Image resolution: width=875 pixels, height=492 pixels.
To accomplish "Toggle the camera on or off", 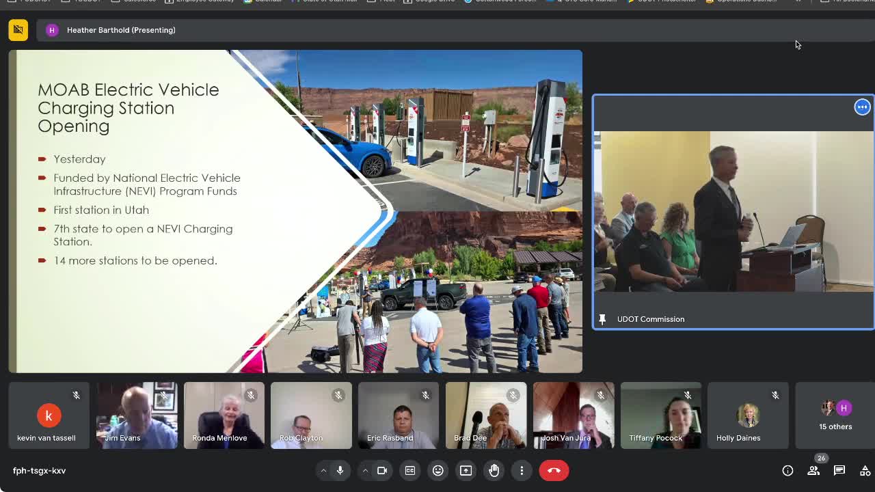I will click(382, 470).
